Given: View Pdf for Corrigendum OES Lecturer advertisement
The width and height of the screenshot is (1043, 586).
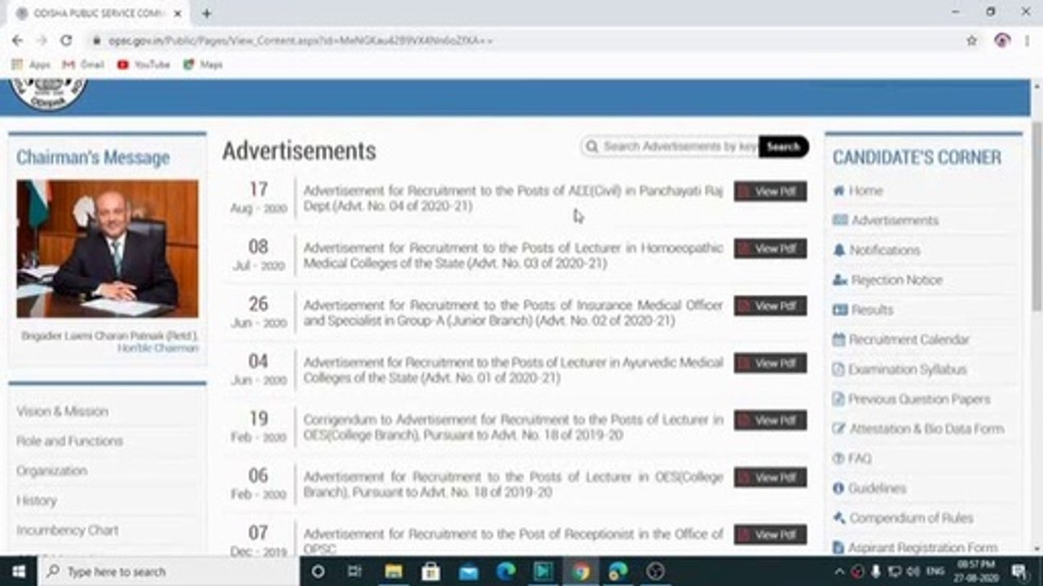Looking at the screenshot, I should click(770, 420).
